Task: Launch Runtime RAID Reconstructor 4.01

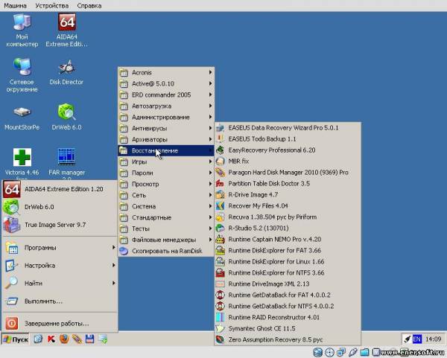Action: (x=288, y=317)
